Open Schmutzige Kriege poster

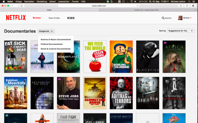point(95,93)
